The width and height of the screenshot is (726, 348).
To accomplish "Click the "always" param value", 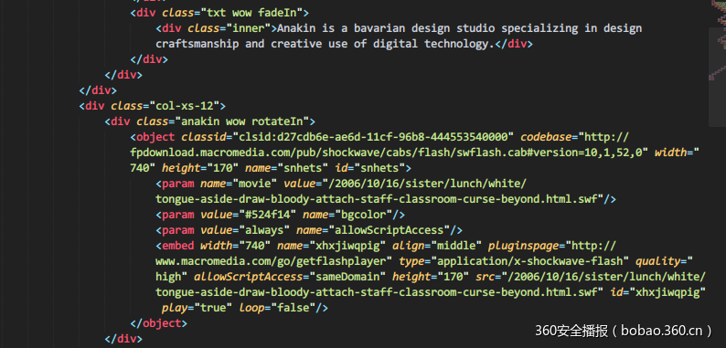I will tap(264, 230).
